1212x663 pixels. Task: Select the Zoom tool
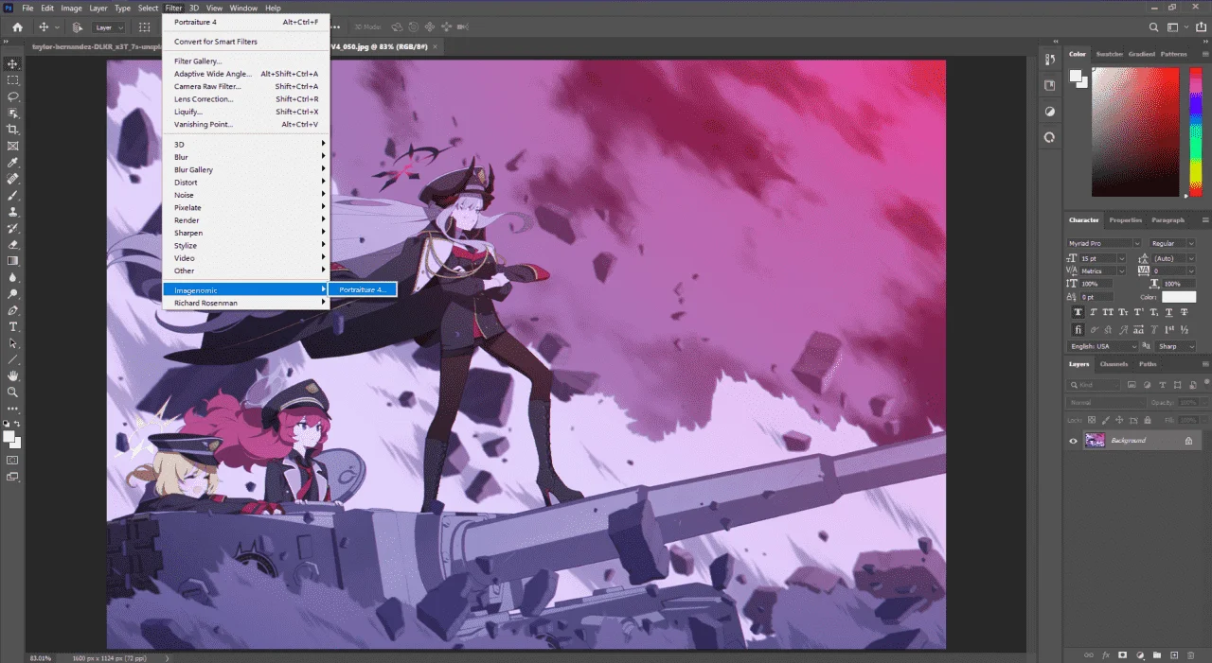tap(13, 392)
